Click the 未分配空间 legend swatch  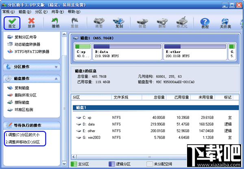point(150,164)
